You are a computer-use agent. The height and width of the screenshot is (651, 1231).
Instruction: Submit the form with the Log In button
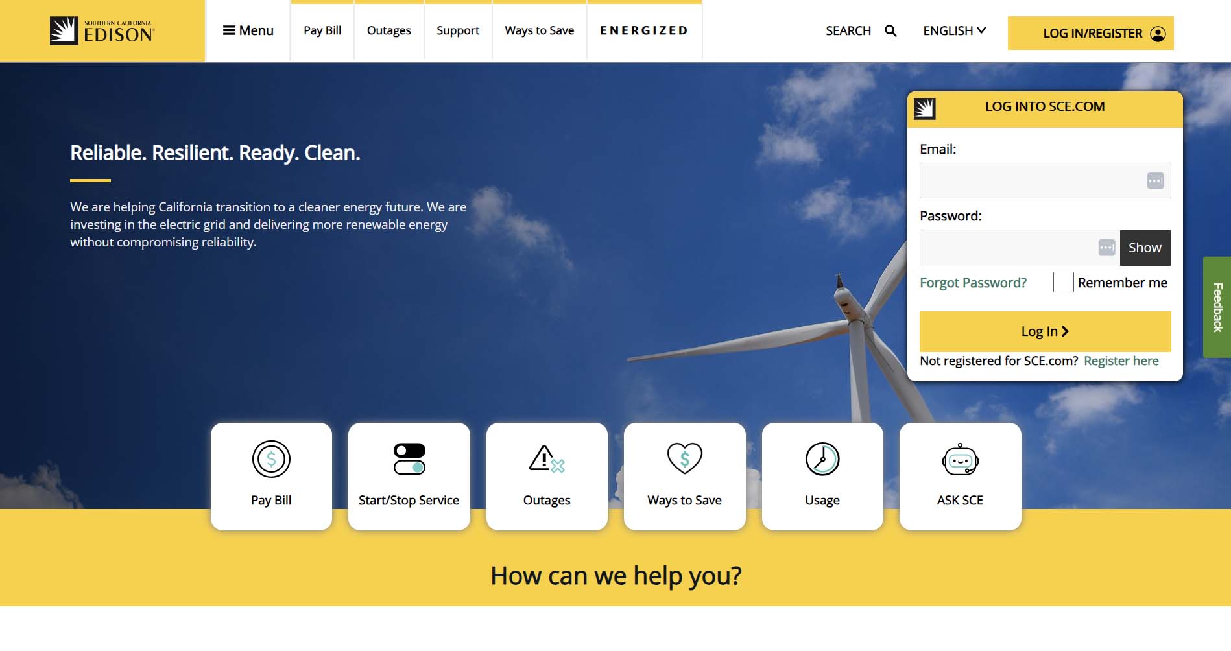click(1045, 331)
